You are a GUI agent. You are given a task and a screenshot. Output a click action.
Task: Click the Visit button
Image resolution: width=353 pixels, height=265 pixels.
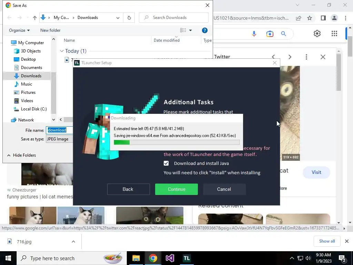[316, 173]
